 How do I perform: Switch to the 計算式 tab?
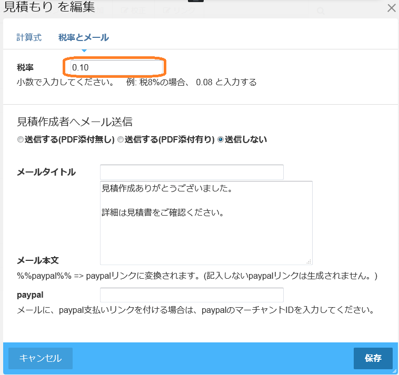point(29,37)
